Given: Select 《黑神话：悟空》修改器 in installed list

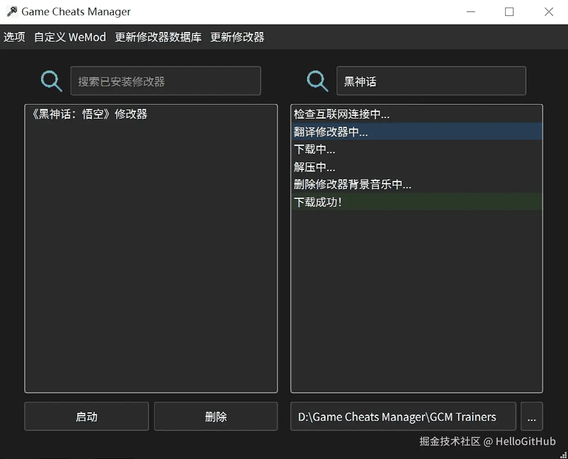Looking at the screenshot, I should click(x=151, y=114).
